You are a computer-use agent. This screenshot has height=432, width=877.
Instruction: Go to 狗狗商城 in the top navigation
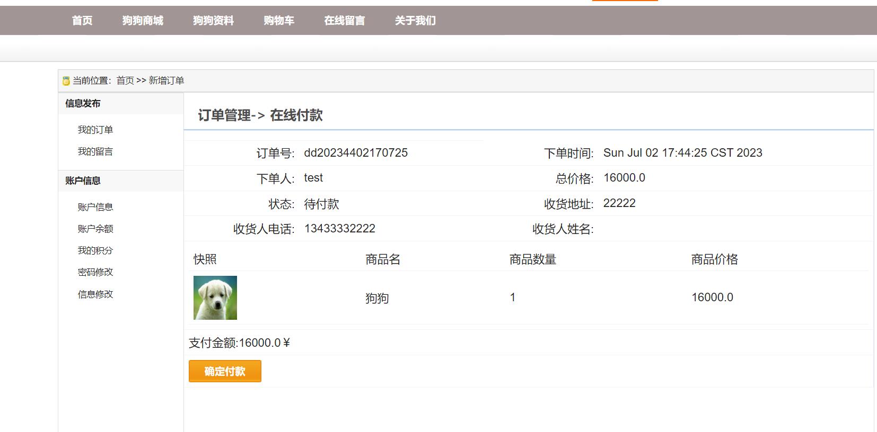click(x=143, y=21)
